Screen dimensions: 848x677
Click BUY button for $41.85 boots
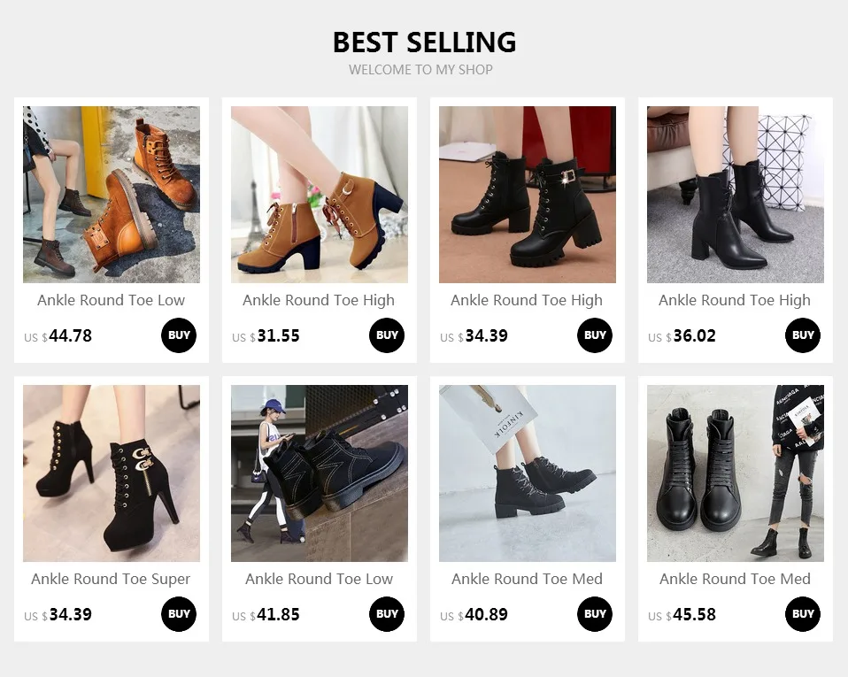pos(387,614)
